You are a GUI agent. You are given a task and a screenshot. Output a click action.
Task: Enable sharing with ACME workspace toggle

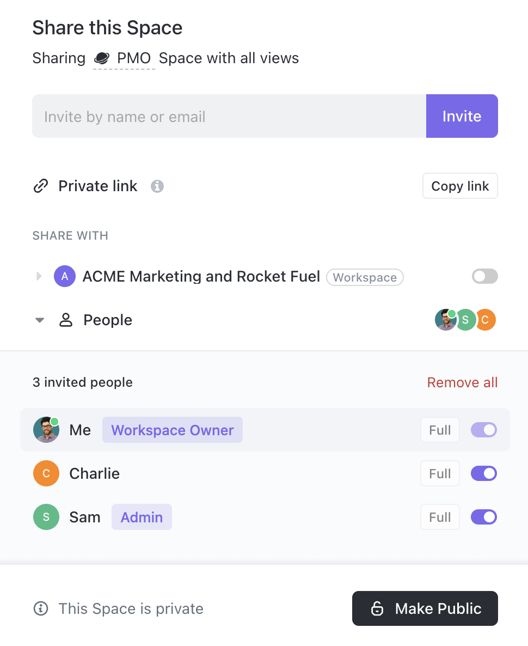coord(484,277)
